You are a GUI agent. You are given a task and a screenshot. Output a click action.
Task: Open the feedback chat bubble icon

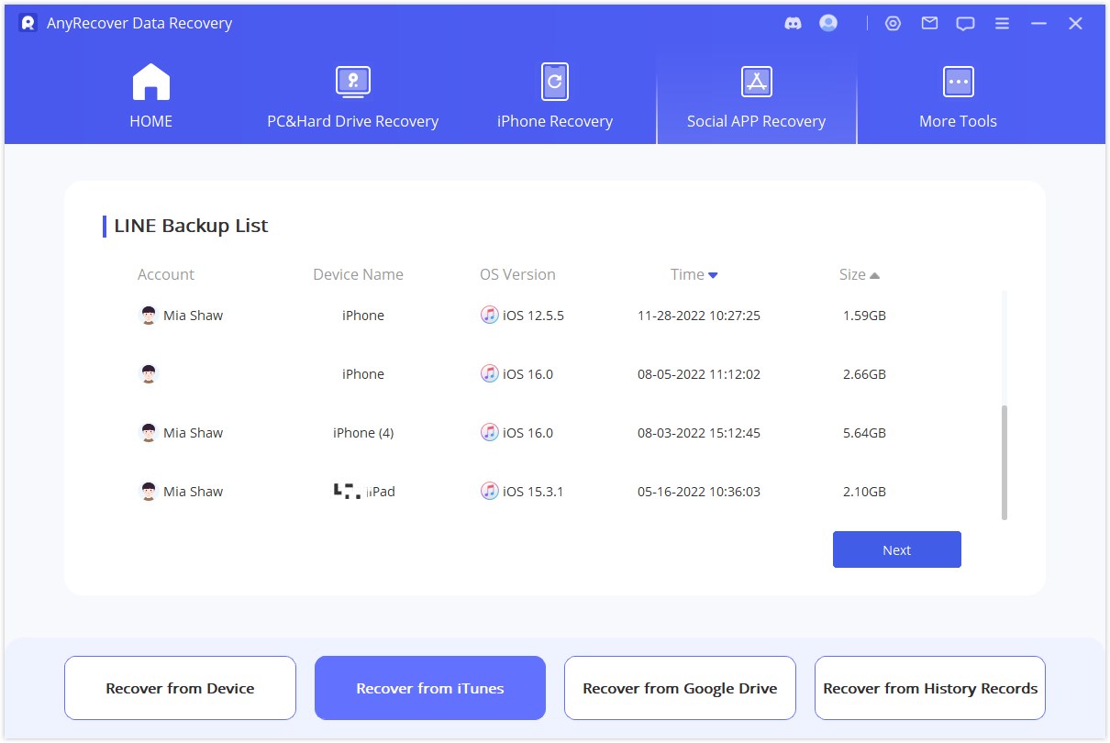[x=965, y=23]
